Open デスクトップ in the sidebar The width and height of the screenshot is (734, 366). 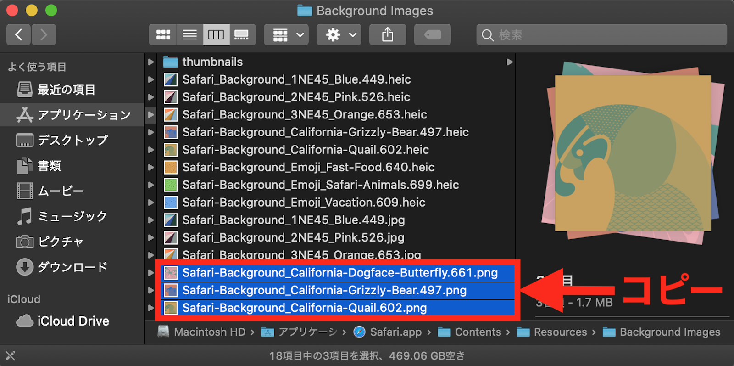pyautogui.click(x=72, y=140)
